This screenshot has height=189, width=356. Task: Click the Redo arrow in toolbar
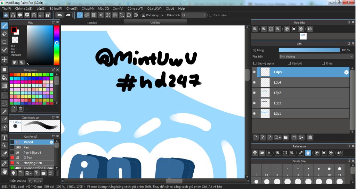point(68,15)
